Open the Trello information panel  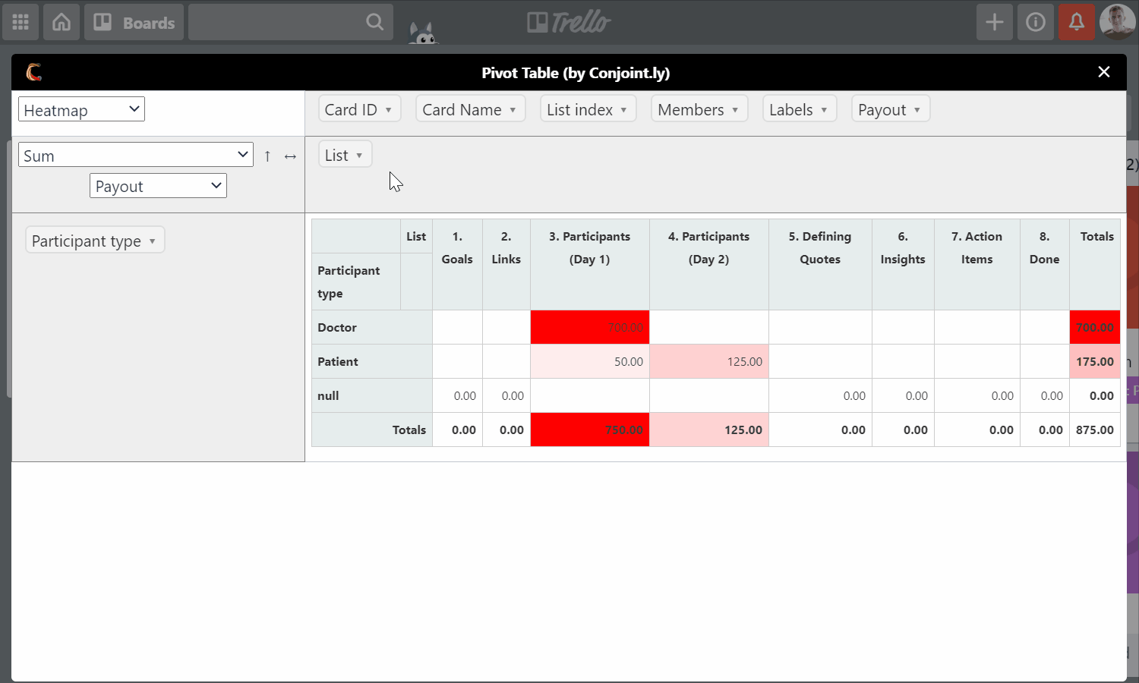(x=1036, y=22)
